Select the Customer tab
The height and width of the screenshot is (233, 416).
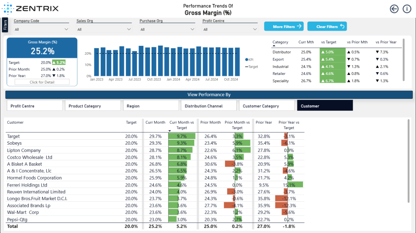click(325, 106)
